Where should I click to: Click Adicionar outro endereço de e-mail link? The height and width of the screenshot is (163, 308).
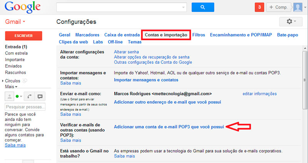coord(167,102)
